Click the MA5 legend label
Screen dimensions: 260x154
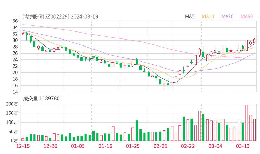(189, 16)
